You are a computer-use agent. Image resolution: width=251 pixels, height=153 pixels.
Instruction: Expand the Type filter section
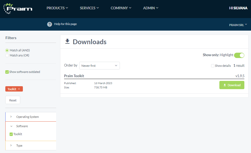coord(31,146)
